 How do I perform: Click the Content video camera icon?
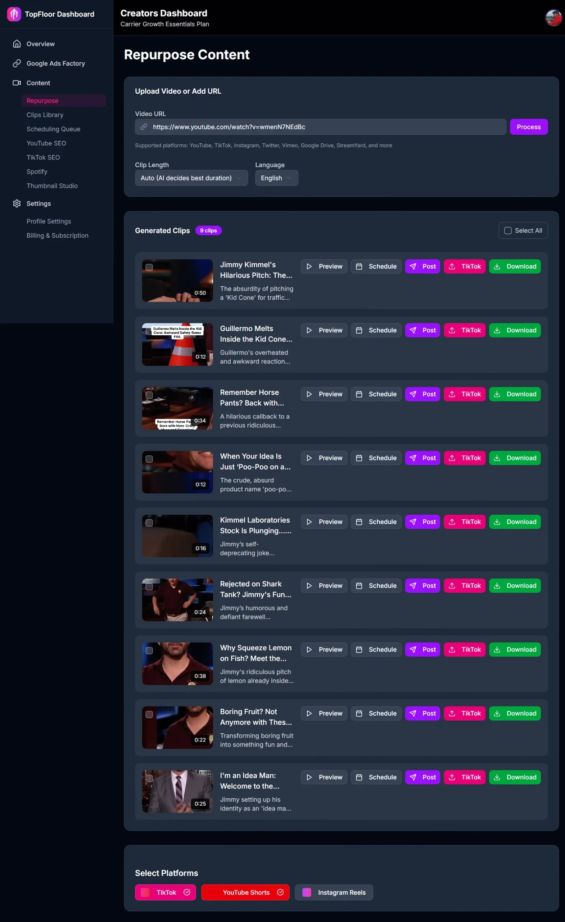point(17,83)
